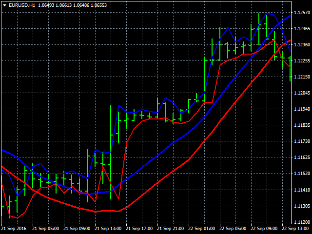
Task: Click the 22 Sep 05:00 time marker
Action: (233, 228)
